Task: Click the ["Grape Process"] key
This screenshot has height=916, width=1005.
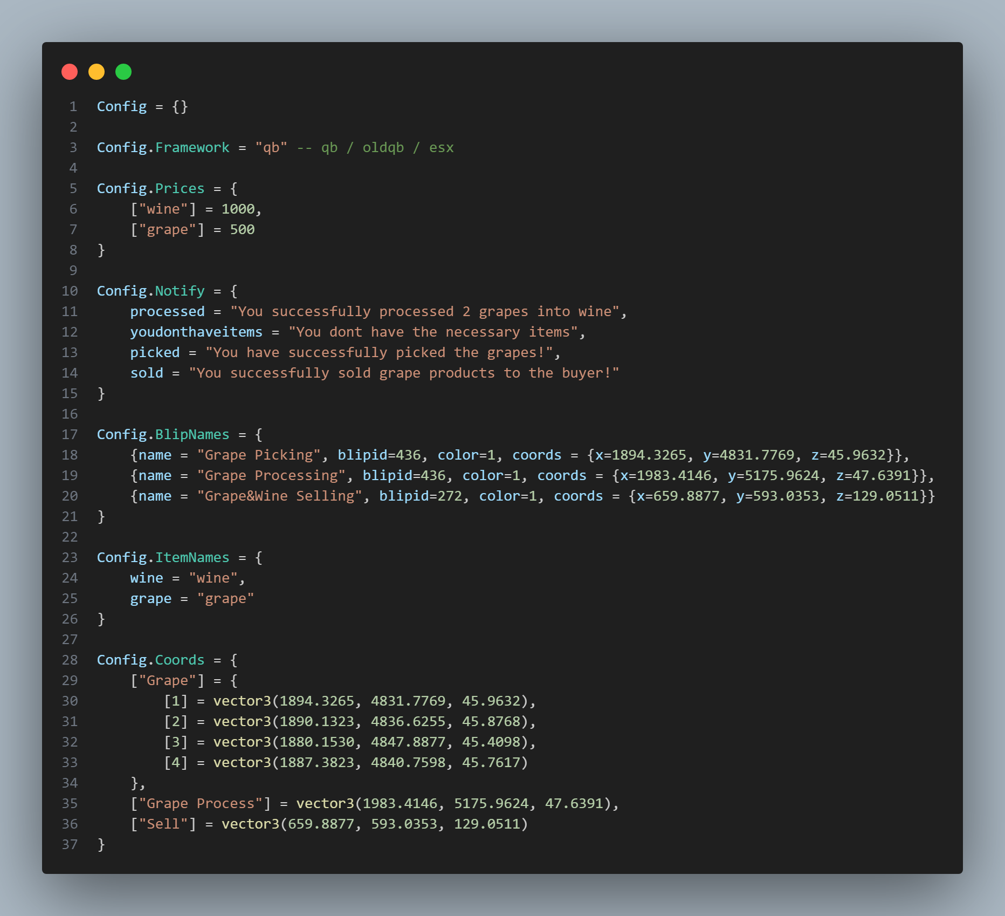Action: click(201, 804)
